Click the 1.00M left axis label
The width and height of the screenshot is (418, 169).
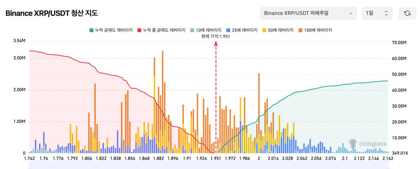coord(19,121)
